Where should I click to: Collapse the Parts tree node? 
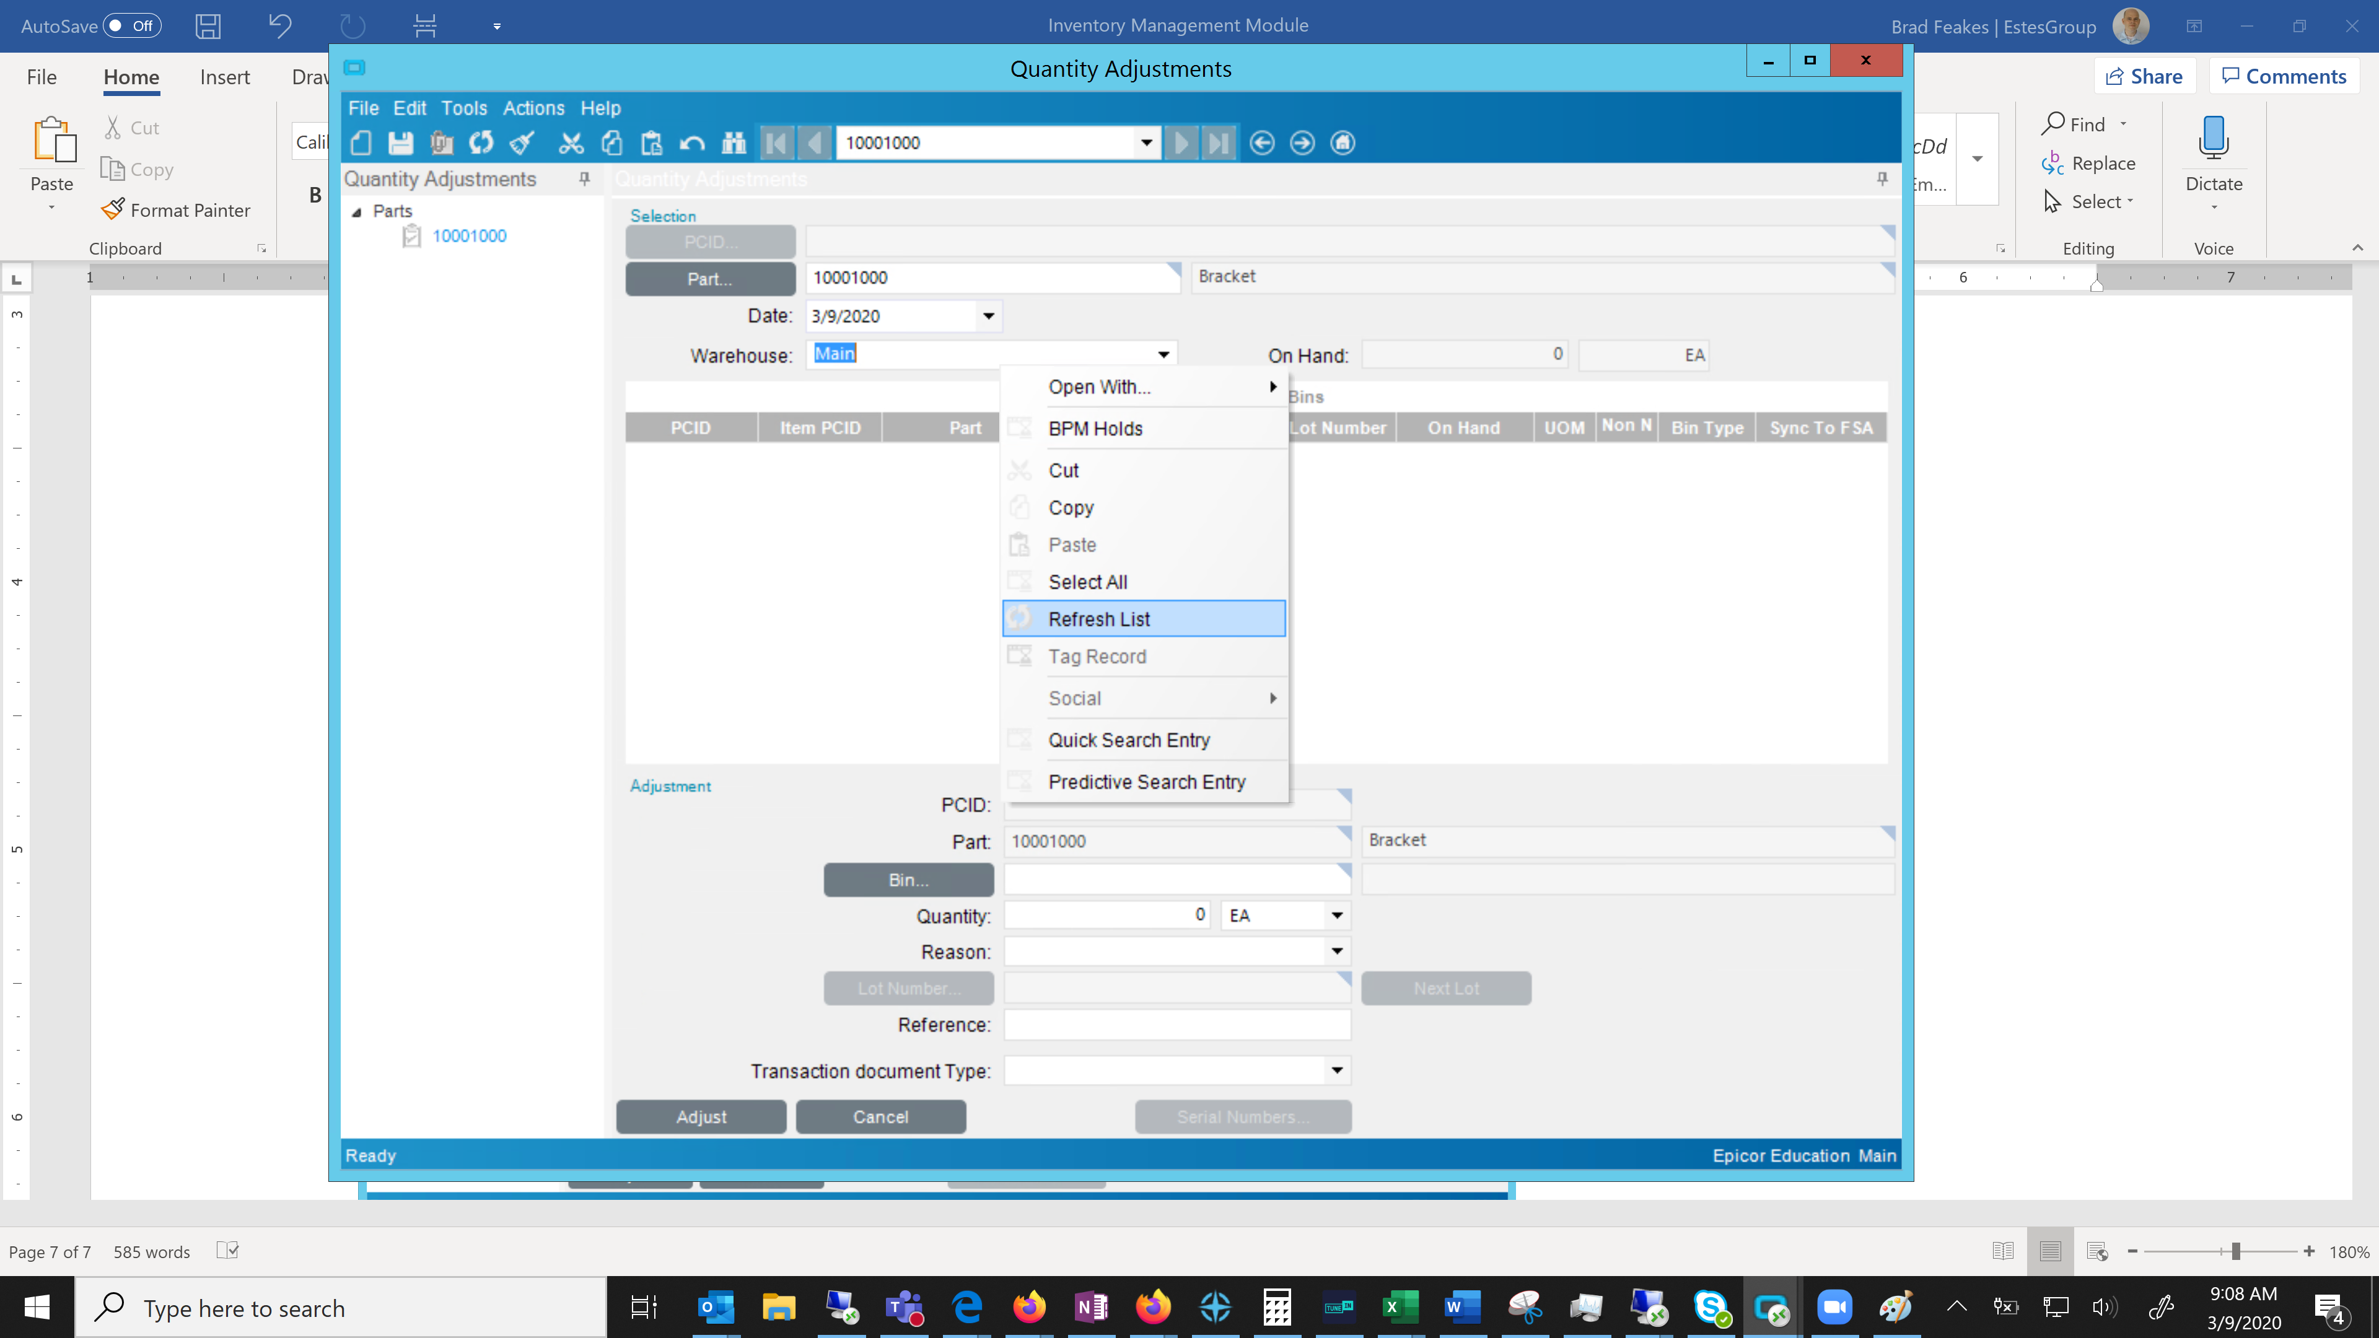[356, 212]
